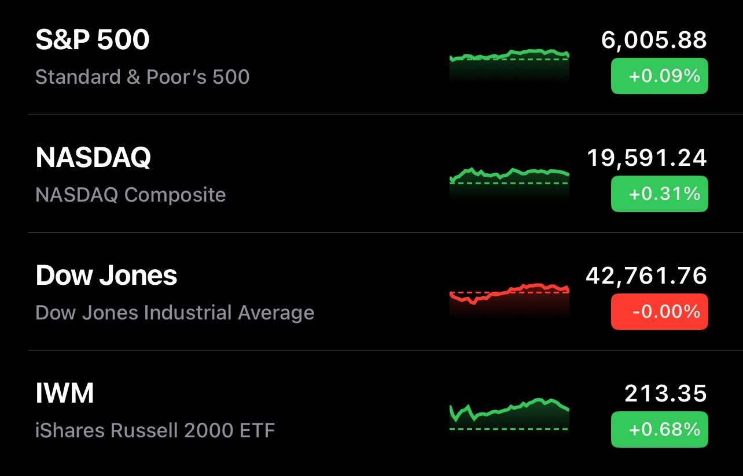Select the Dow Jones price 42,761.76
Screen dimensions: 743x476
[x=646, y=276]
